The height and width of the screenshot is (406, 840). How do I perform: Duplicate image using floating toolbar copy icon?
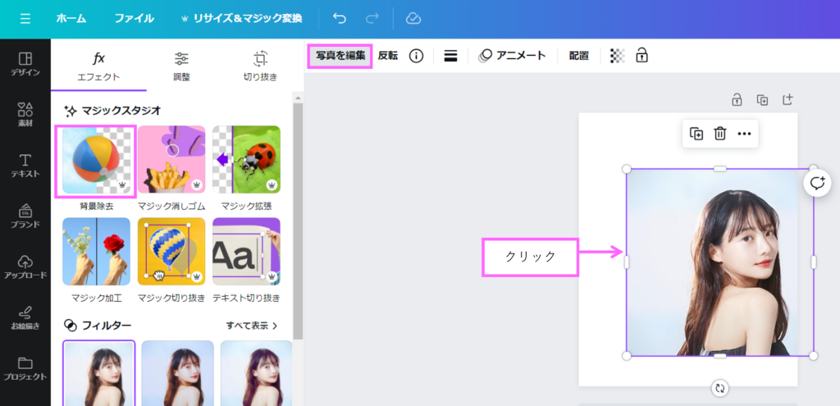696,134
